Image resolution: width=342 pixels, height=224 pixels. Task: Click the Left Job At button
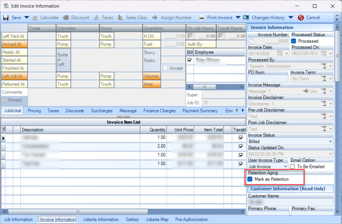point(14,76)
